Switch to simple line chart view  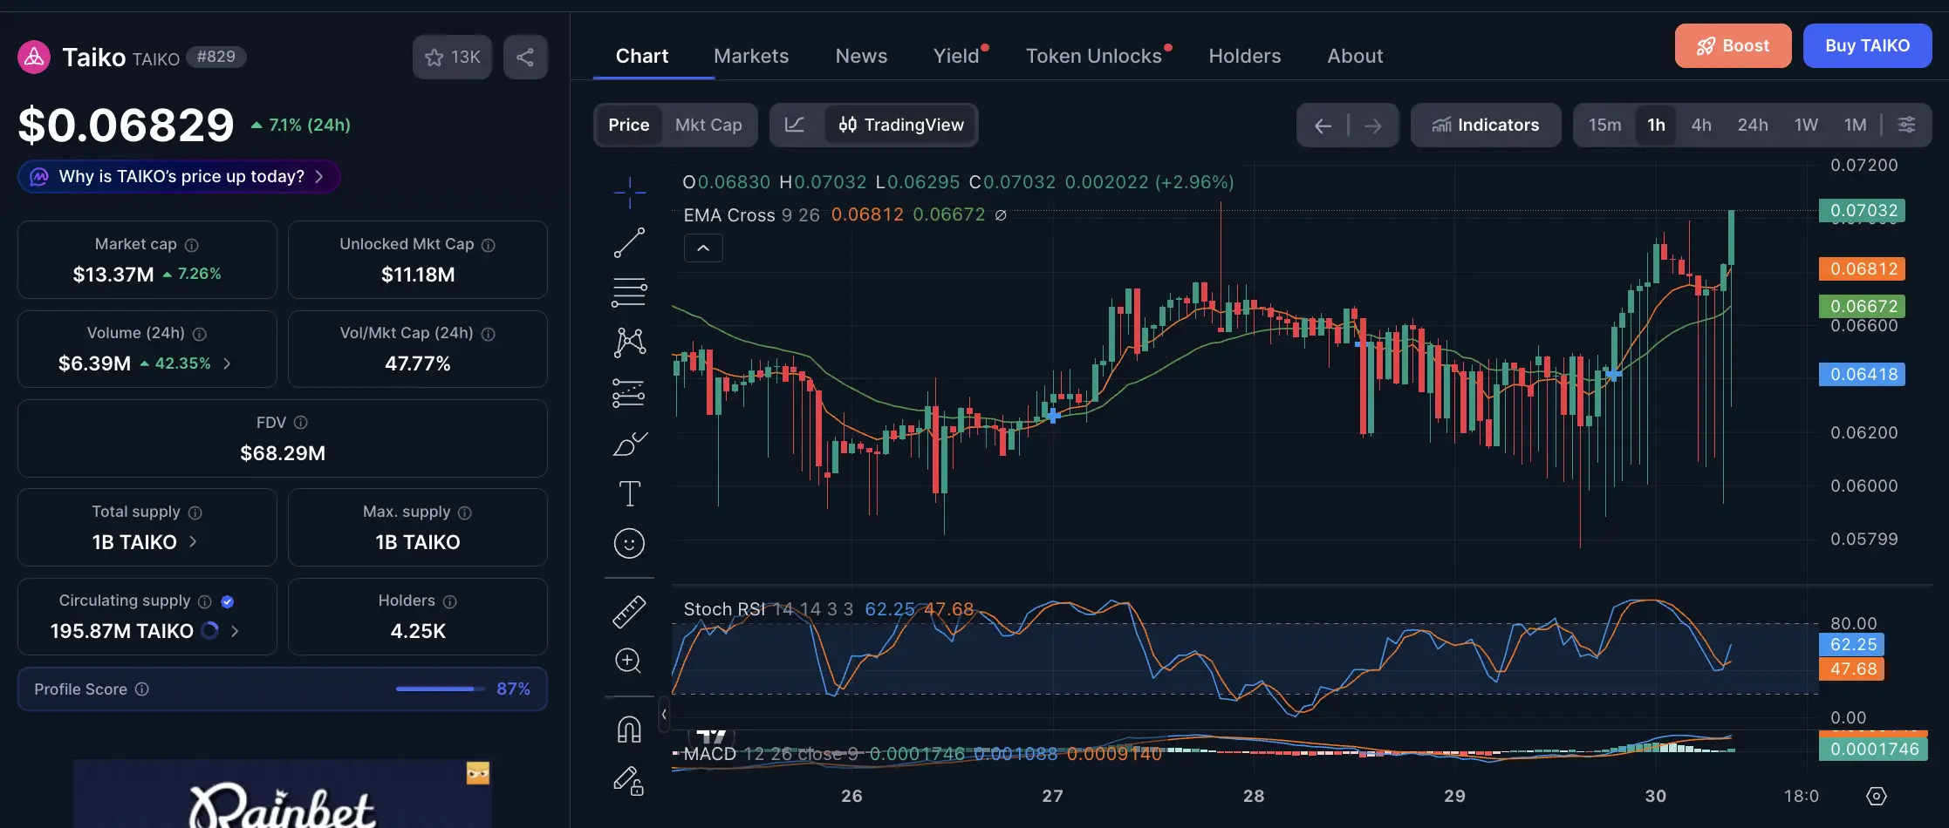(x=795, y=125)
